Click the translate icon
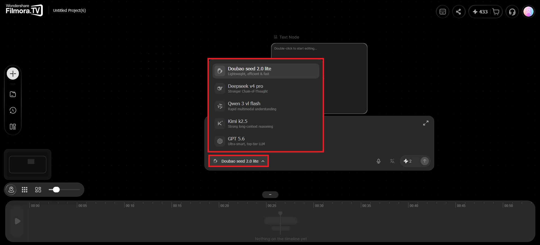Image resolution: width=540 pixels, height=245 pixels. pos(392,161)
